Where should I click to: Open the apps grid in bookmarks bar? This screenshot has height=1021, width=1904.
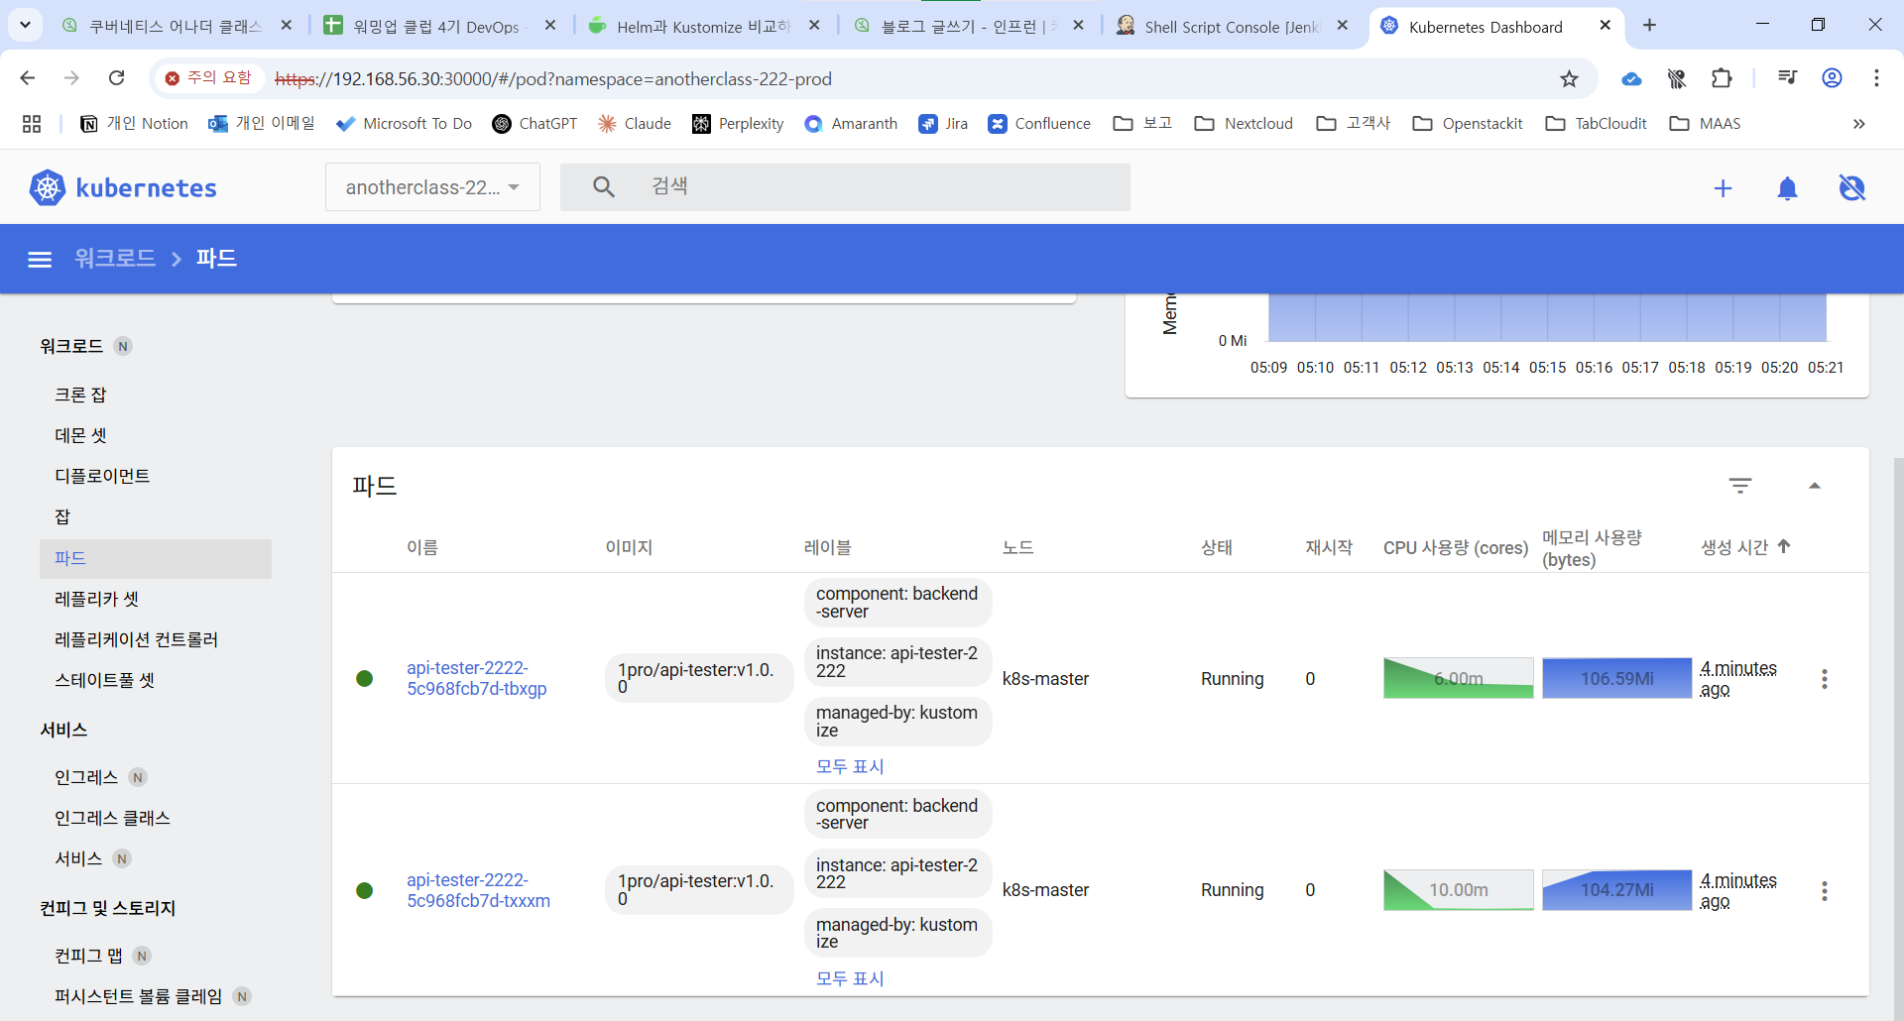pos(32,124)
